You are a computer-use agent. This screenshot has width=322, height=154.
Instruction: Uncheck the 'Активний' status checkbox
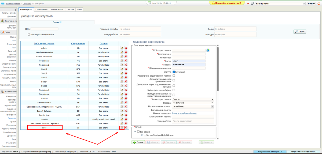click(x=174, y=72)
